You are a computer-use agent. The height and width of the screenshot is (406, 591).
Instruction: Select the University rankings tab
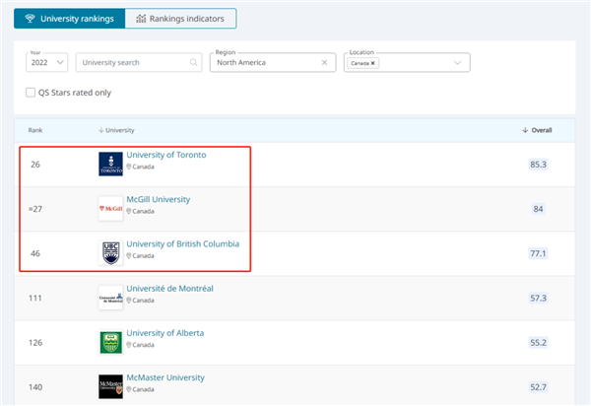click(70, 19)
